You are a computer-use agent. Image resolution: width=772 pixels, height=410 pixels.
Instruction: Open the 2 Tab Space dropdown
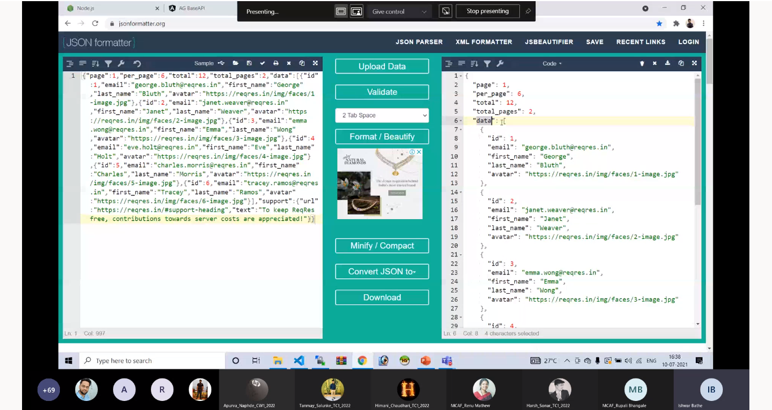click(382, 115)
